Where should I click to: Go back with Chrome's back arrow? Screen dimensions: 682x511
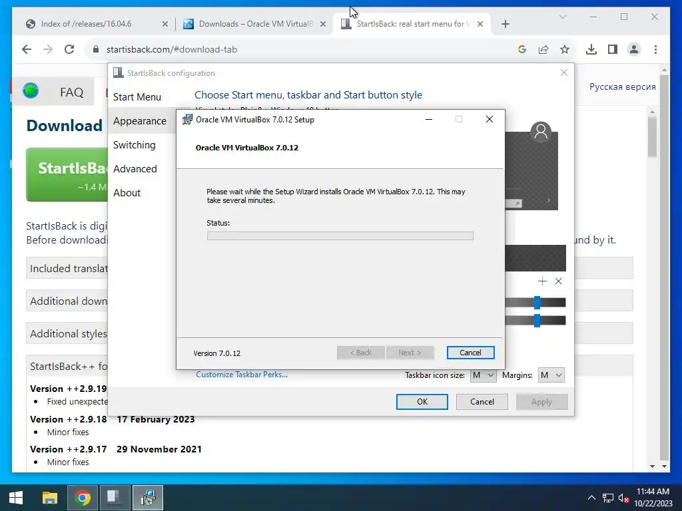(27, 49)
